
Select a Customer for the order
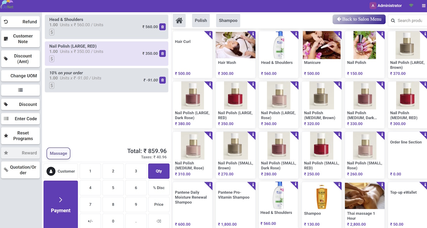click(x=61, y=171)
